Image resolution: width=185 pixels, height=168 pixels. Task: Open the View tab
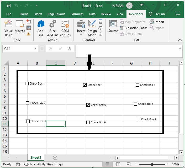click(120, 14)
